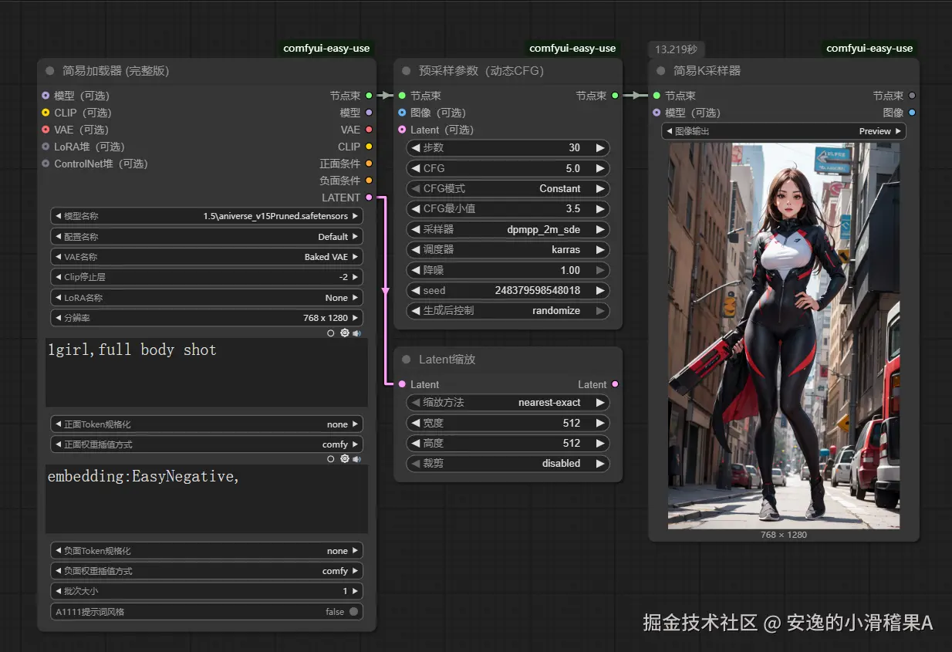
Task: Click into the 'embedding:EasyNegative,' prompt box
Action: [207, 499]
